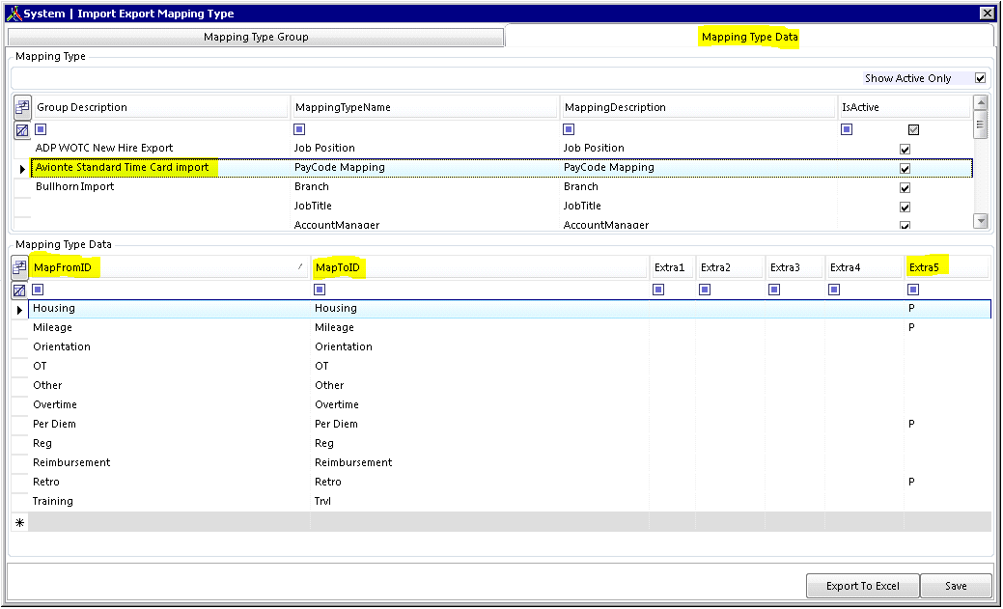The height and width of the screenshot is (609, 1003).
Task: Toggle the Show Active Only checkbox
Action: (980, 78)
